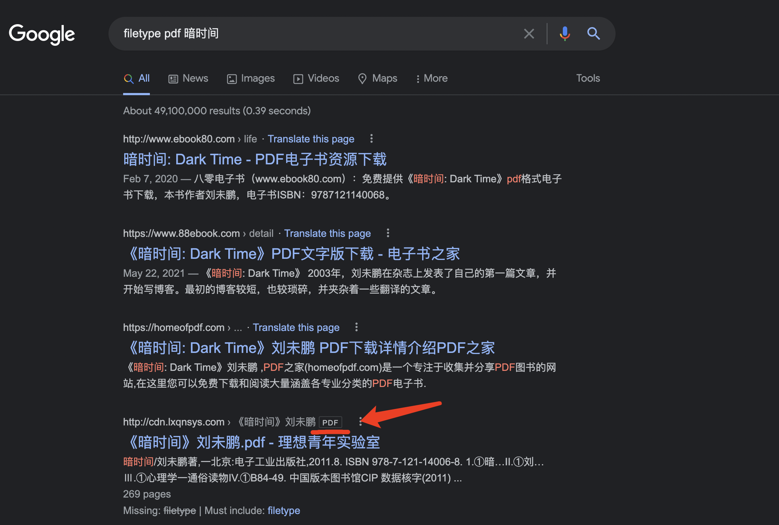Clear the search query using the X icon

(529, 34)
